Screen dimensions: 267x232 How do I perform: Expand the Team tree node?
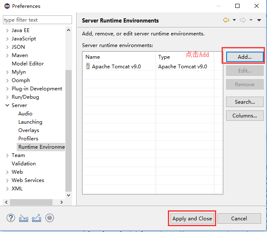[7, 155]
